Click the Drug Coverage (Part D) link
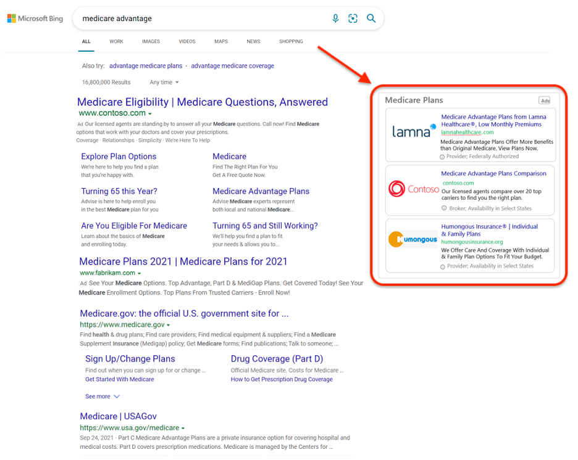The image size is (578, 460). click(x=277, y=359)
